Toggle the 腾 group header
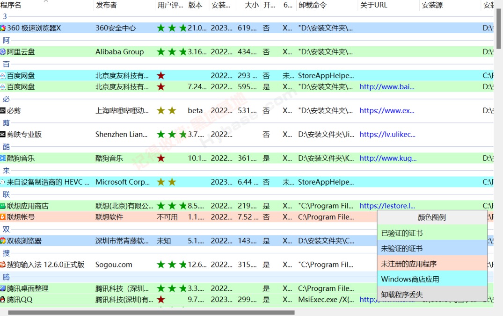The width and height of the screenshot is (503, 316). tap(6, 277)
